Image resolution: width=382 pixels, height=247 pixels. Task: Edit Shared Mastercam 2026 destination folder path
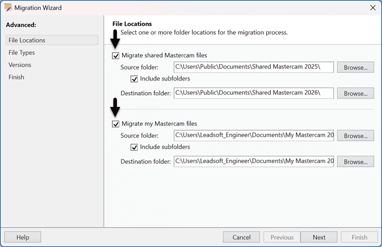point(254,93)
